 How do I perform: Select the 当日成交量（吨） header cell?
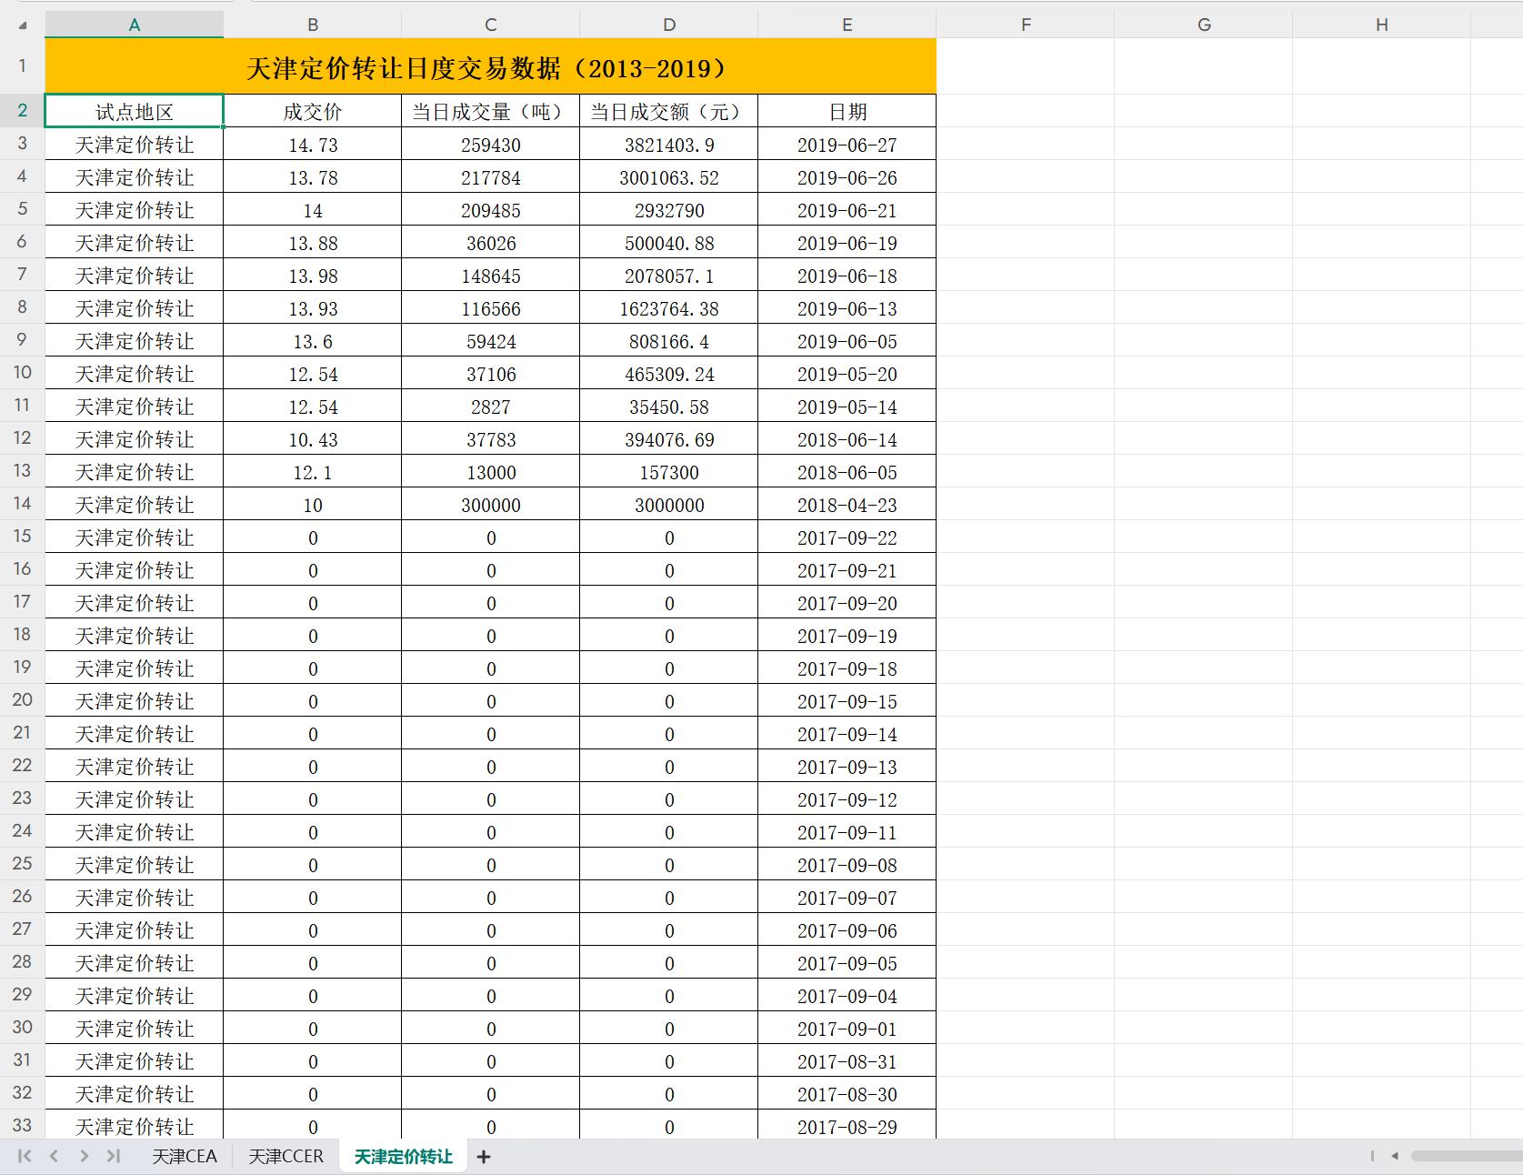click(x=491, y=111)
